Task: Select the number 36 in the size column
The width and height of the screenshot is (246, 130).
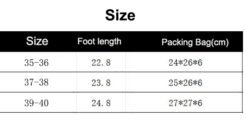Action: click(43, 63)
